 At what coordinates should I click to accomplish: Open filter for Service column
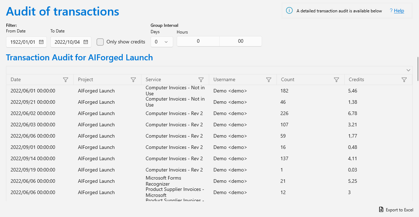click(201, 80)
